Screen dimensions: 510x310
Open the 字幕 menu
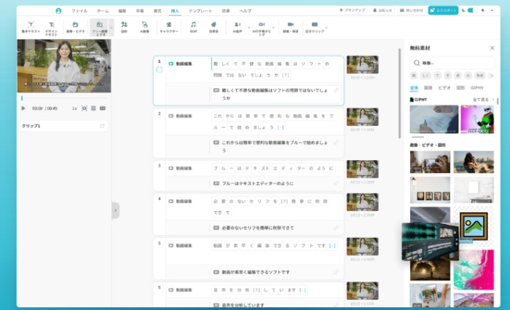click(x=140, y=11)
